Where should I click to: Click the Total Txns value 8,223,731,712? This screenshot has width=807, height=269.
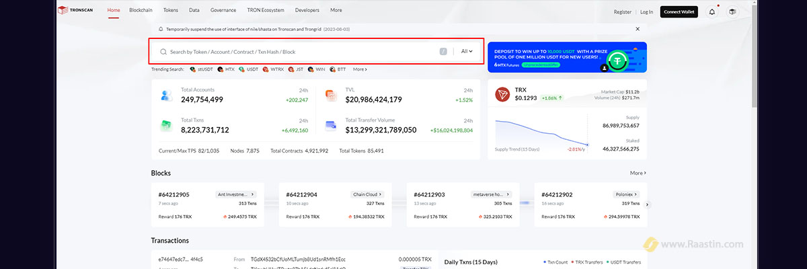205,130
